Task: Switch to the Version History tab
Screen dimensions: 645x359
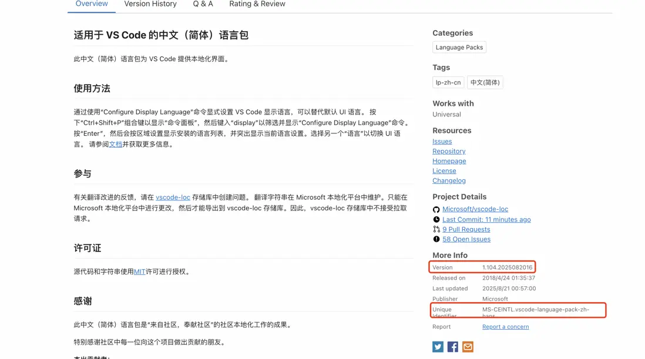Action: [150, 4]
